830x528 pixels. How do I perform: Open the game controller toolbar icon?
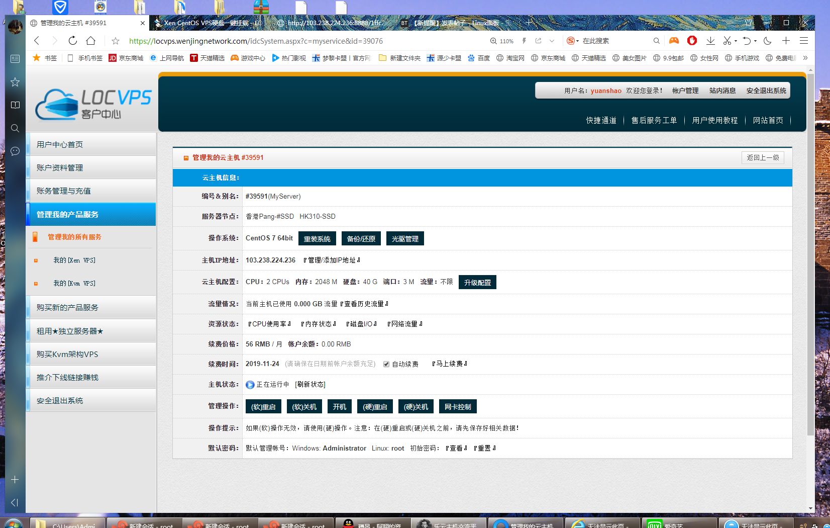(674, 41)
